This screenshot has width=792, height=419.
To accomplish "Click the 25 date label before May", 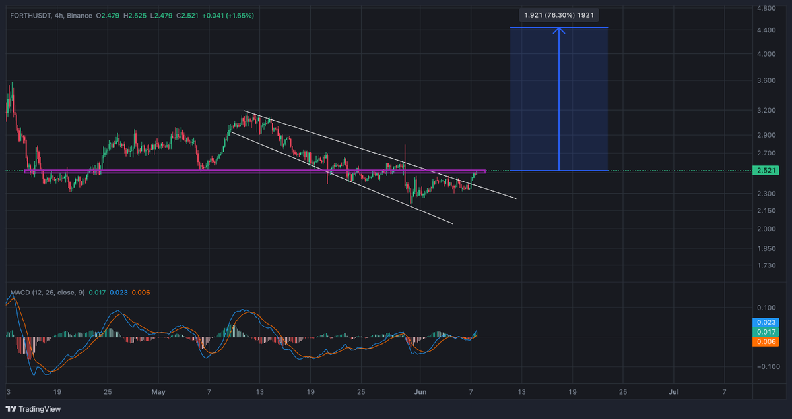I will [x=108, y=391].
